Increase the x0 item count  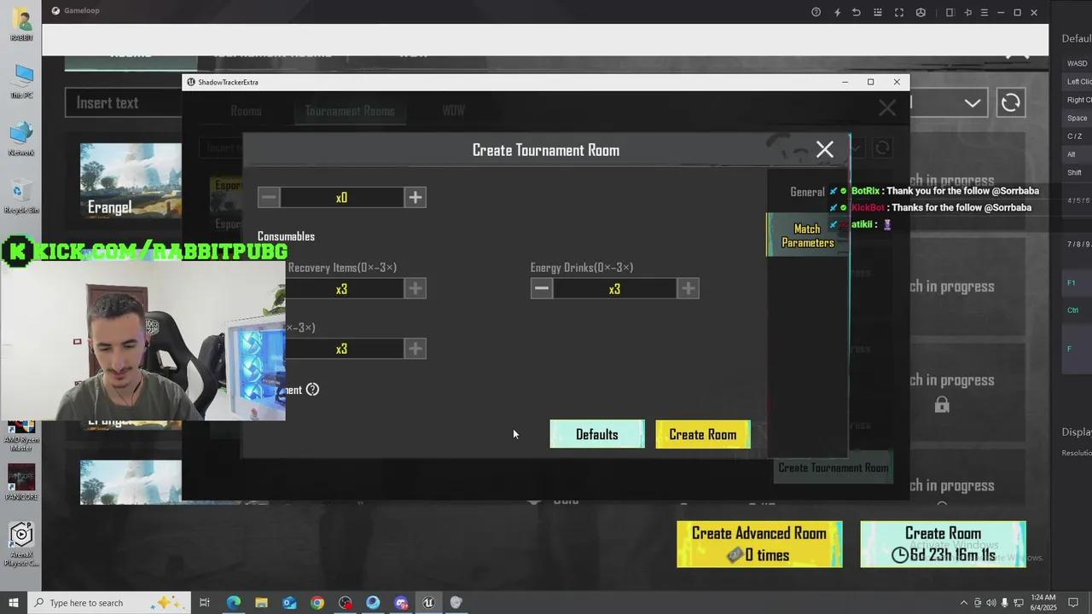coord(415,197)
